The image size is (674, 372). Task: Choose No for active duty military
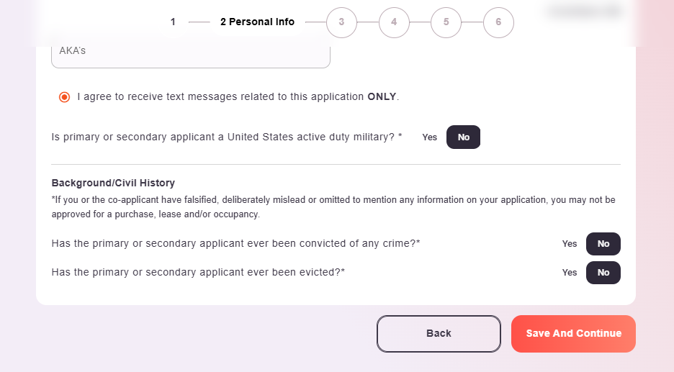coord(463,137)
